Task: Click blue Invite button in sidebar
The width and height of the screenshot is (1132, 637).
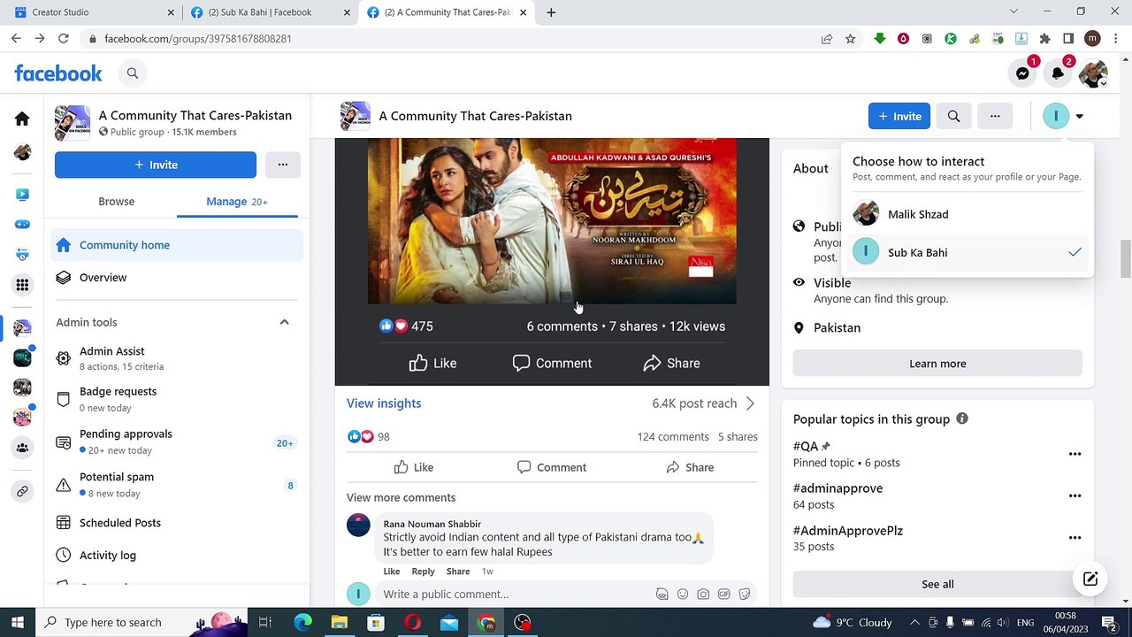Action: point(156,165)
